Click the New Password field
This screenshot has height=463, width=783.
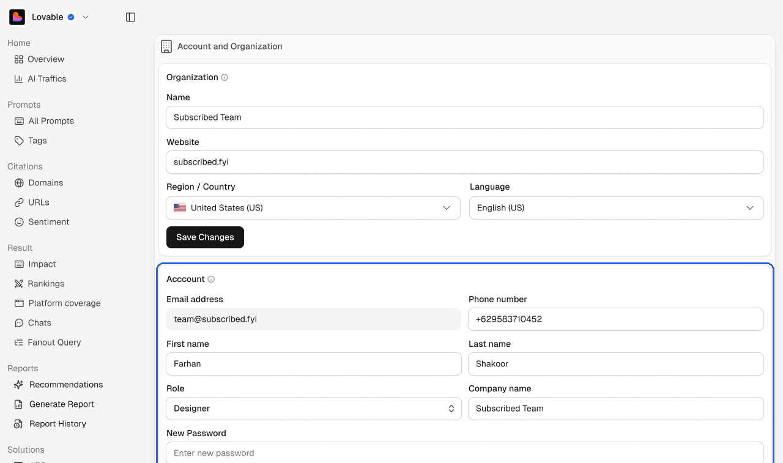pyautogui.click(x=465, y=453)
